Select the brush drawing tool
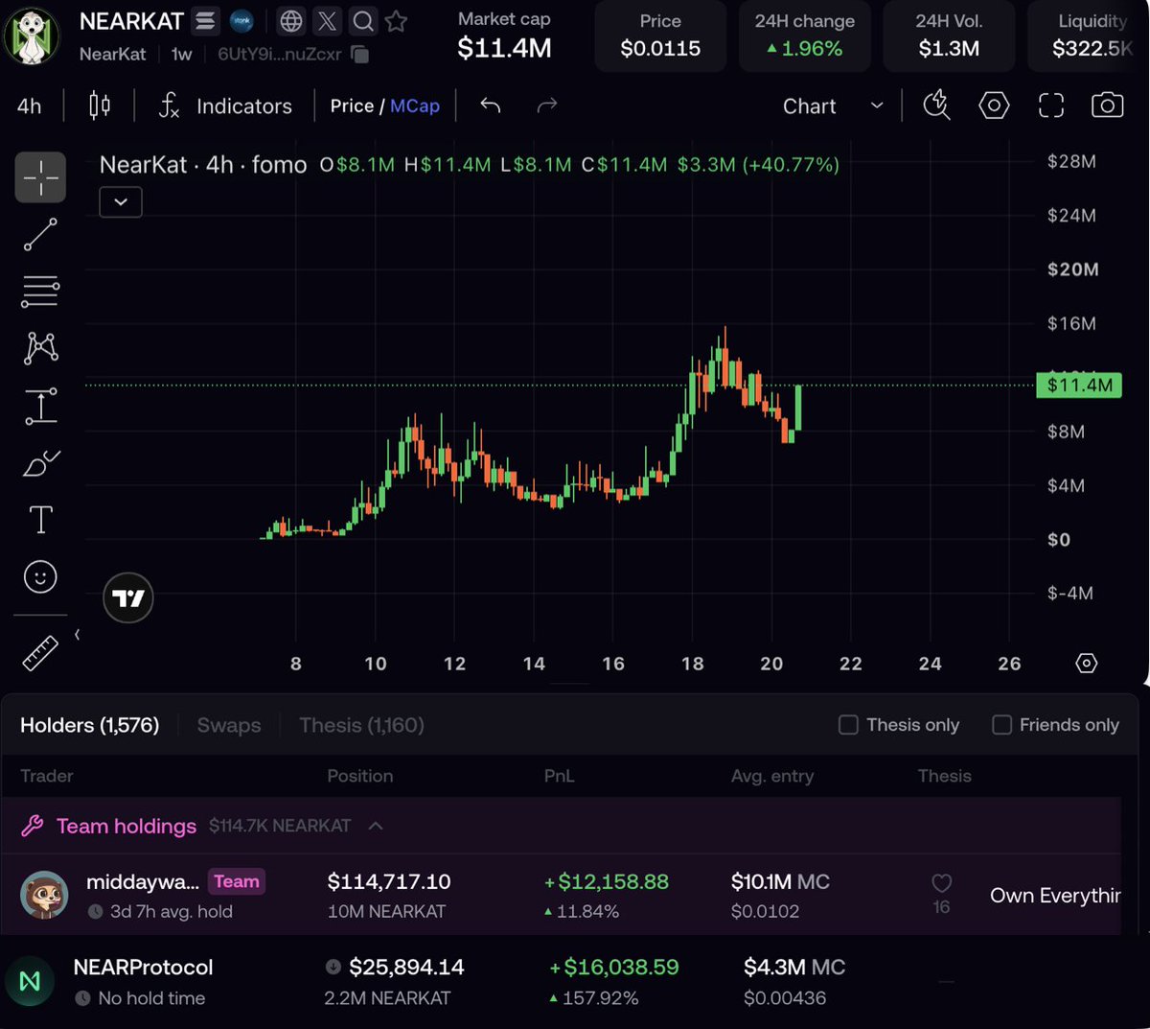 coord(40,463)
